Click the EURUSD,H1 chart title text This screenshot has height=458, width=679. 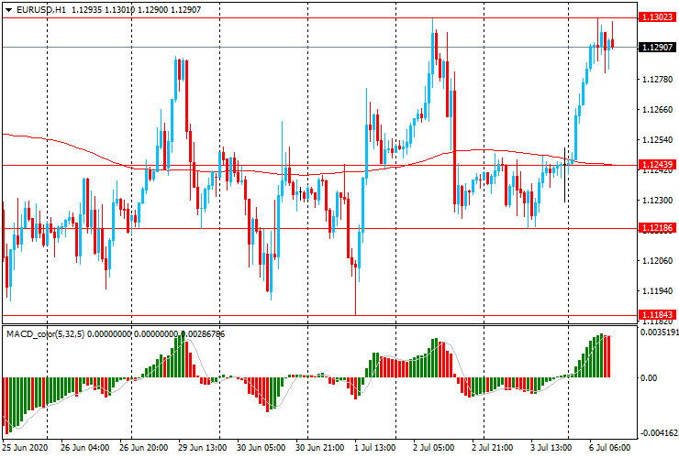[x=41, y=9]
